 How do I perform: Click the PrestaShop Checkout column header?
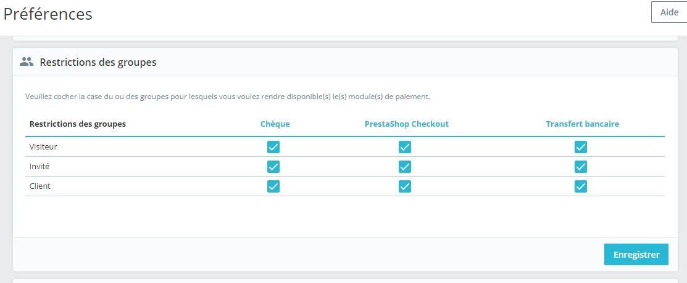[x=407, y=124]
